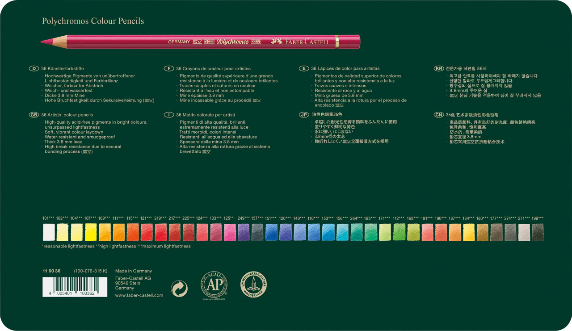Select the F French language badge
The image size is (572, 331).
169,69
